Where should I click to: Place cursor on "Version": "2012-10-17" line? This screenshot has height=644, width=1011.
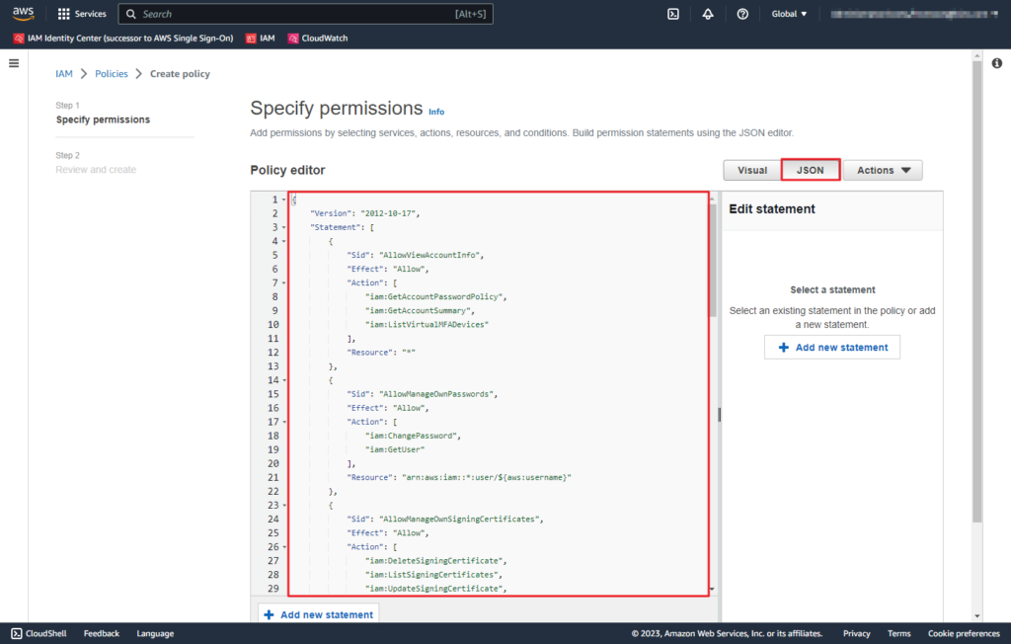(365, 213)
